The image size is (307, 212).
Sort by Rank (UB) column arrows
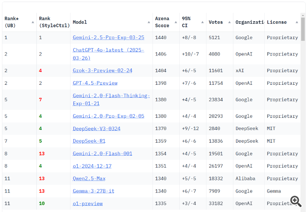pos(32,22)
